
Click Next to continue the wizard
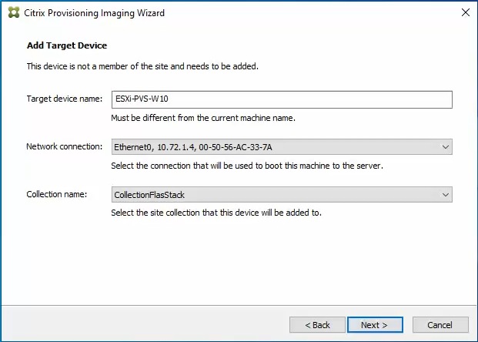(x=375, y=325)
